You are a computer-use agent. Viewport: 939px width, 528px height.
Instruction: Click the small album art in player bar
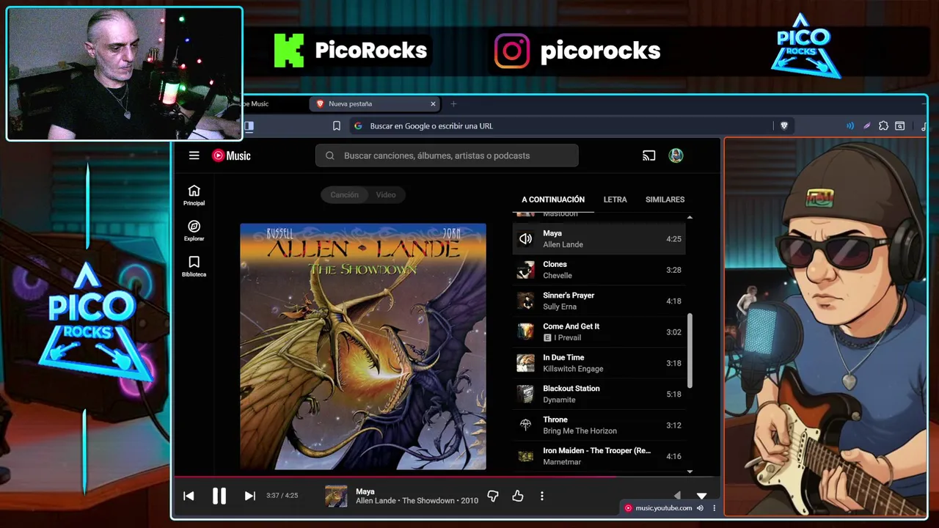336,496
